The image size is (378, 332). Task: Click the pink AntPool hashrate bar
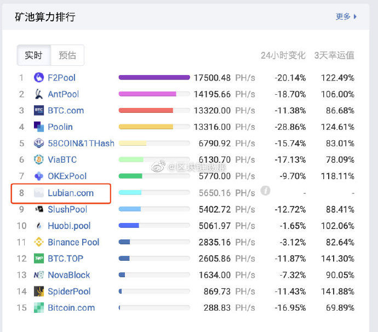(147, 94)
